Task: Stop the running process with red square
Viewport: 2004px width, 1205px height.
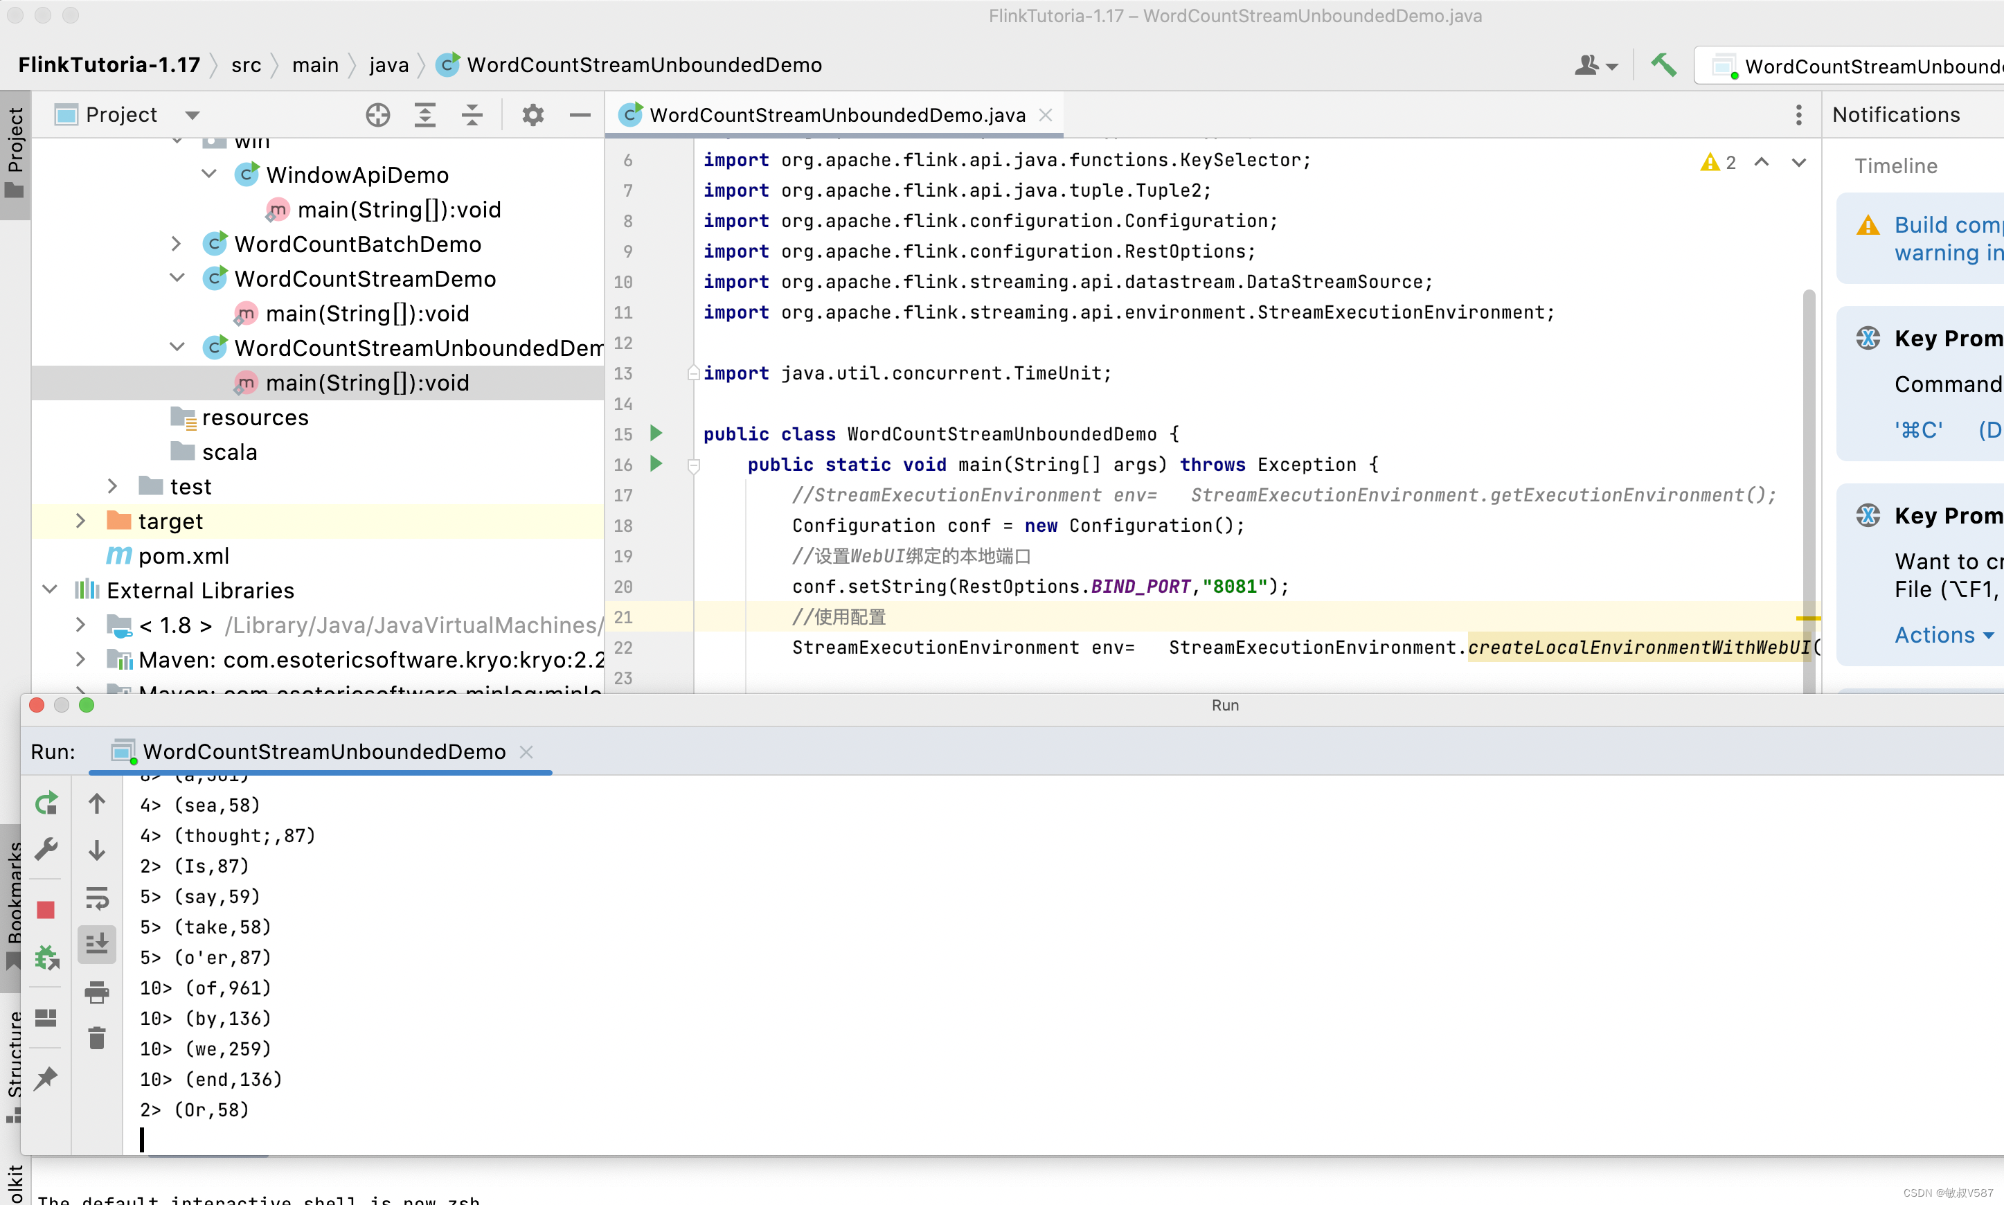Action: (x=46, y=909)
